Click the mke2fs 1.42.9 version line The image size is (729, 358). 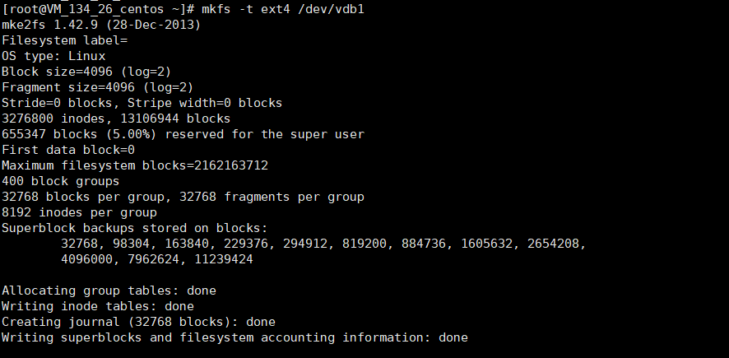[101, 25]
